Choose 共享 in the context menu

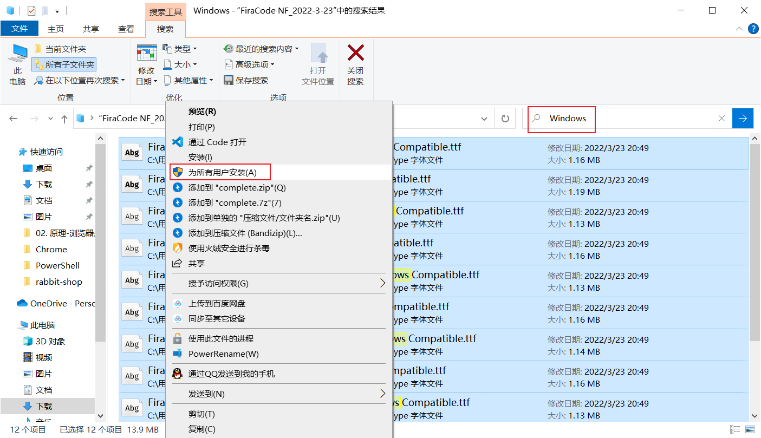(278, 263)
